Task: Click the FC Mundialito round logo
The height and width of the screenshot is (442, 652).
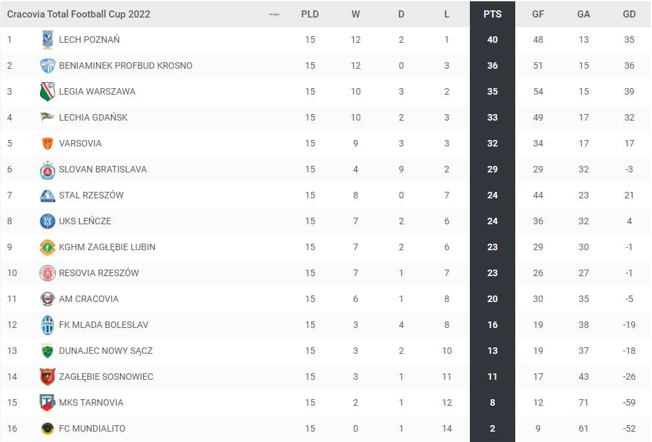Action: [x=47, y=428]
